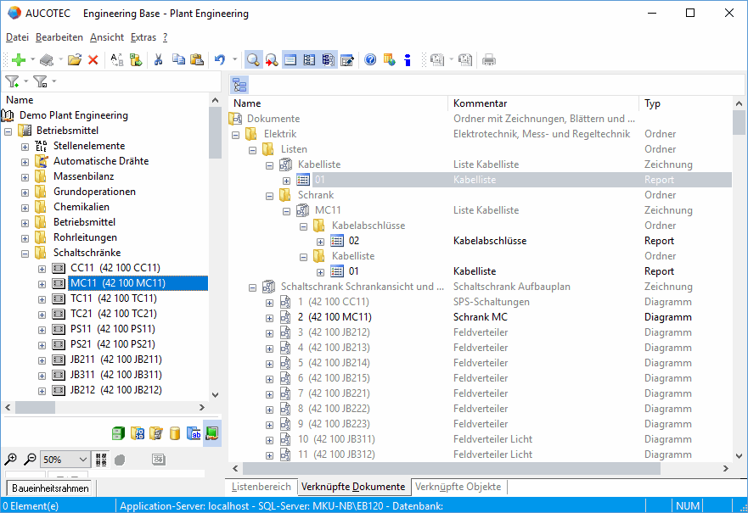Click the red X delete icon
Image resolution: width=748 pixels, height=513 pixels.
click(93, 59)
